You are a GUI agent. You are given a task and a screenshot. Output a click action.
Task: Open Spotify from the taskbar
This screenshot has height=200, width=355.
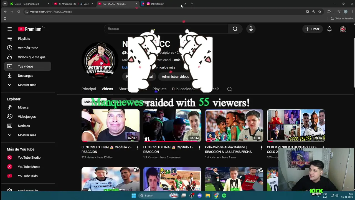224,196
